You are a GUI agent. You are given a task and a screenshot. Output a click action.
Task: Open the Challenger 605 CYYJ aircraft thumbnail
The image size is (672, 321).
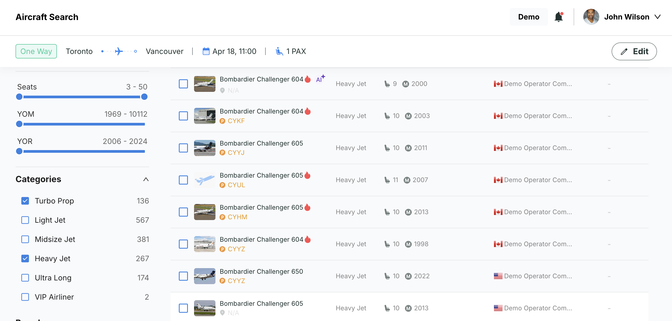click(x=205, y=148)
